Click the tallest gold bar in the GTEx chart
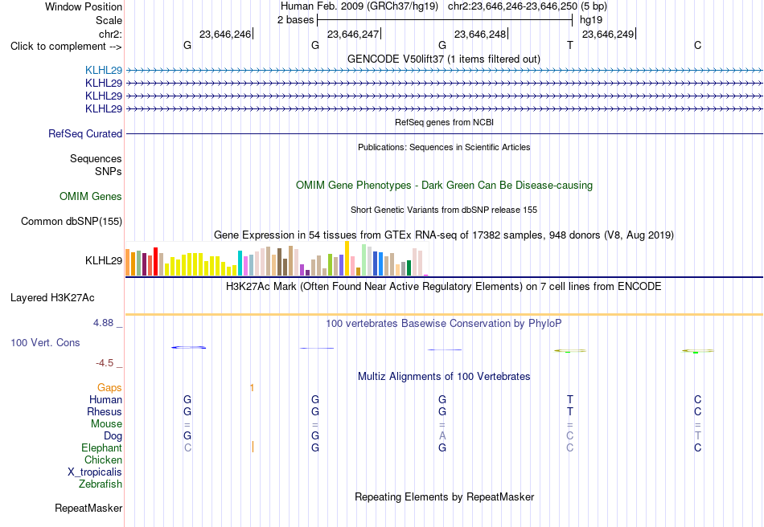The width and height of the screenshot is (764, 527). (x=347, y=259)
